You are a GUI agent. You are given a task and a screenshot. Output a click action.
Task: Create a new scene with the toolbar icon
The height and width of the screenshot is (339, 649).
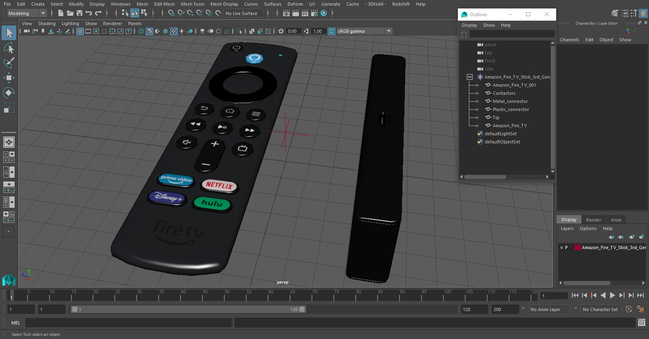(x=60, y=13)
